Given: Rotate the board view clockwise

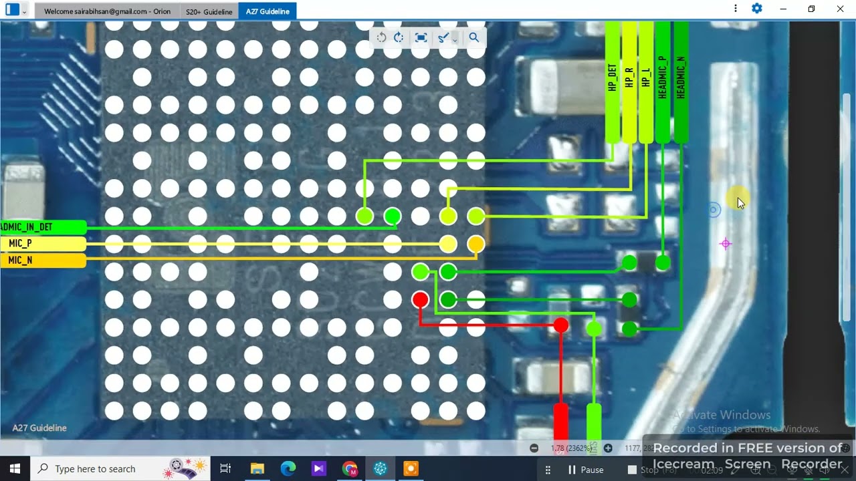Looking at the screenshot, I should [399, 37].
